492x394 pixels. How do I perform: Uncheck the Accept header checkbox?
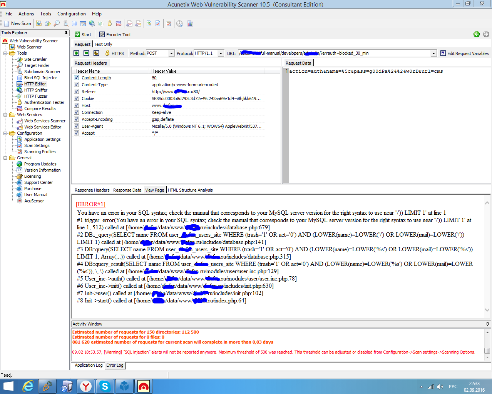pyautogui.click(x=77, y=133)
